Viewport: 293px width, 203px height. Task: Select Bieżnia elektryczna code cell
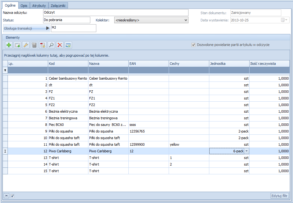pos(68,112)
